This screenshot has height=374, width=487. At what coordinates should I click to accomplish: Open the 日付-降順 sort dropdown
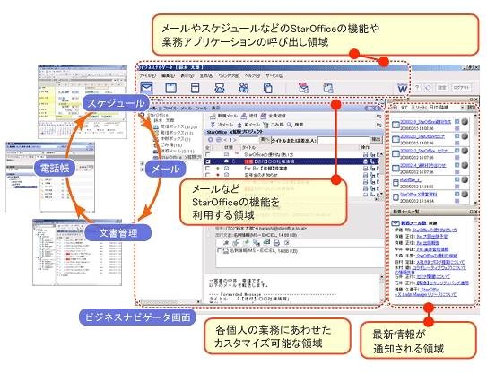(447, 108)
